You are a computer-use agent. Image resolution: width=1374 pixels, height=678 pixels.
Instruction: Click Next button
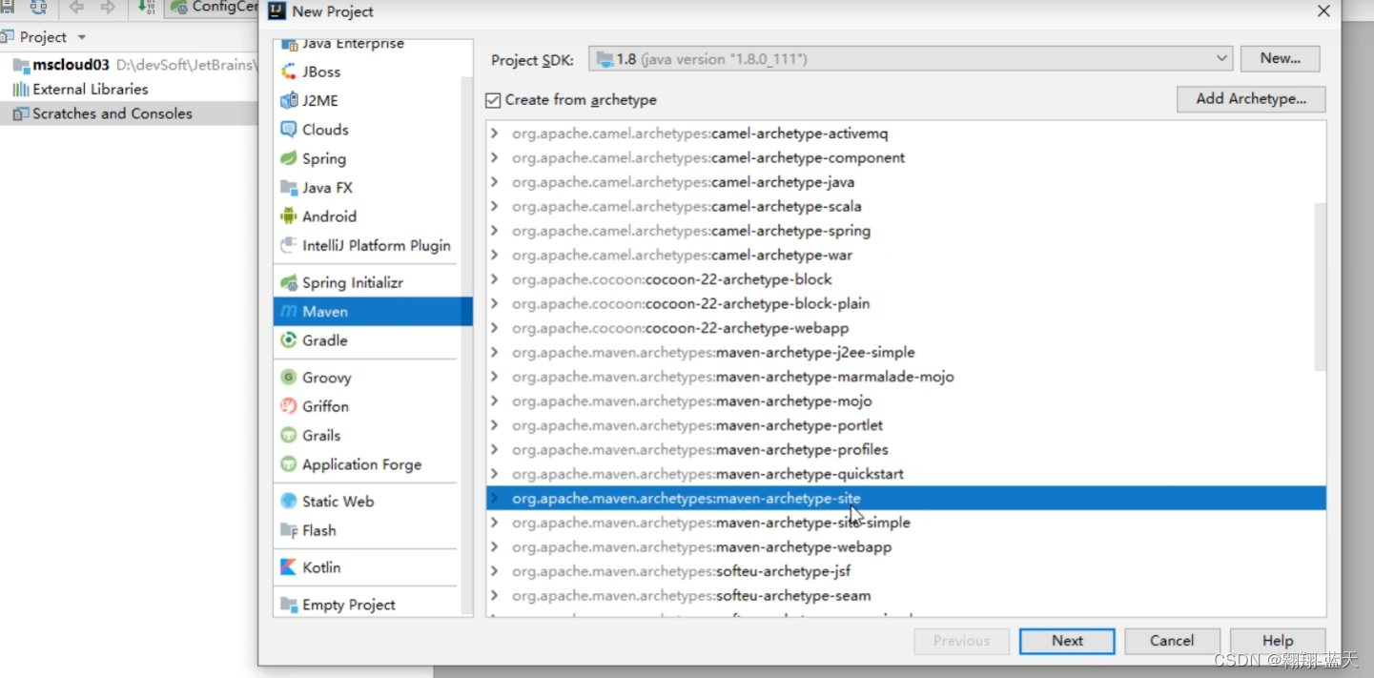pos(1067,641)
